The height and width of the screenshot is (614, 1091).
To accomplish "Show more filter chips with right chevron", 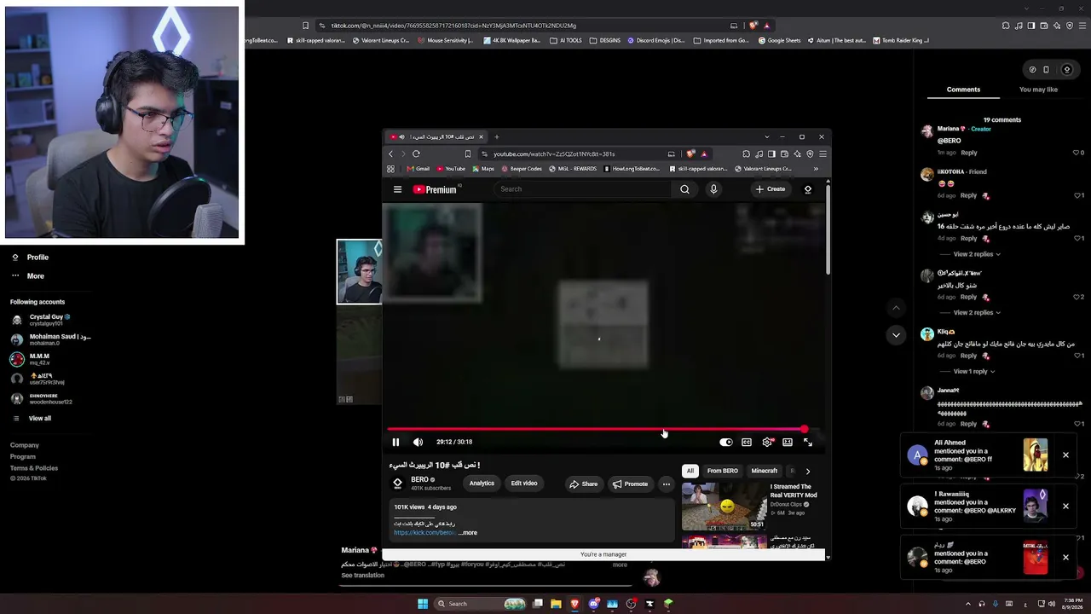I will (x=808, y=471).
